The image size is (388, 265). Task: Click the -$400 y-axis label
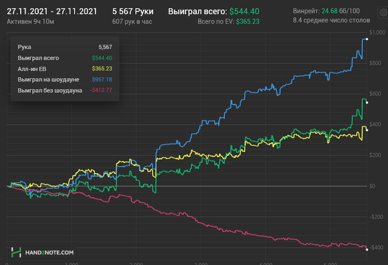click(x=376, y=247)
